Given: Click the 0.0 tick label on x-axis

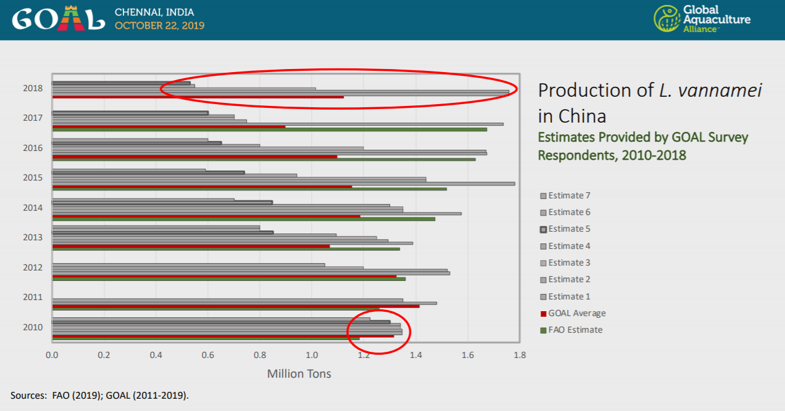Looking at the screenshot, I should 52,355.
